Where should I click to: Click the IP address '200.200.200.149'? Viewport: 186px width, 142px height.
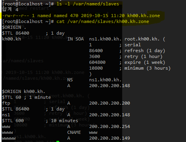(109, 138)
